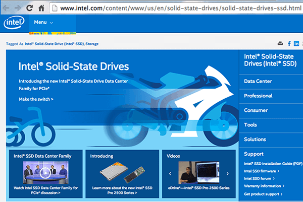
Task: Click the Make the switch link
Action: tap(36, 99)
